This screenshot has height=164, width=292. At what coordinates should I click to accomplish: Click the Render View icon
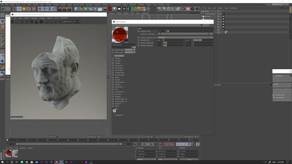tap(60, 9)
